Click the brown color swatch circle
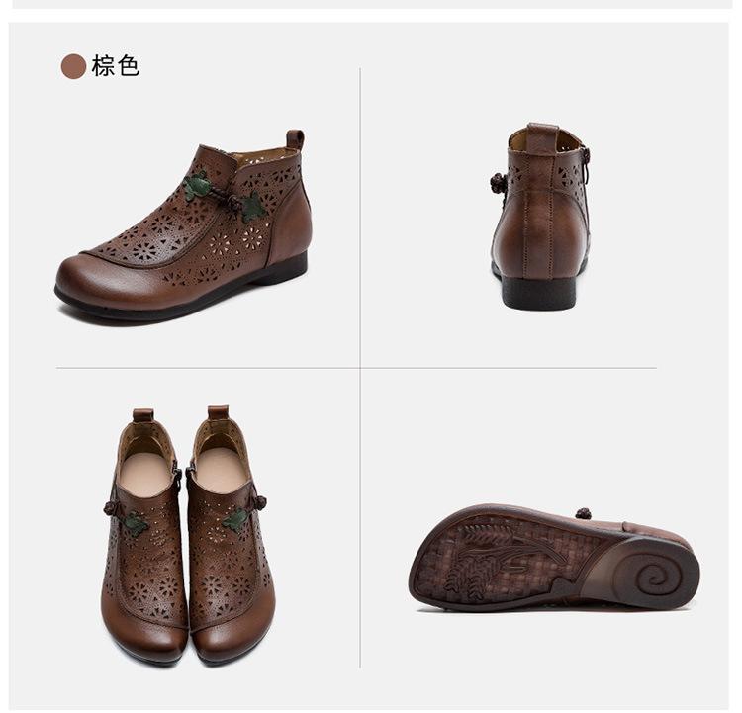Screen dimensions: 742x713 73,66
